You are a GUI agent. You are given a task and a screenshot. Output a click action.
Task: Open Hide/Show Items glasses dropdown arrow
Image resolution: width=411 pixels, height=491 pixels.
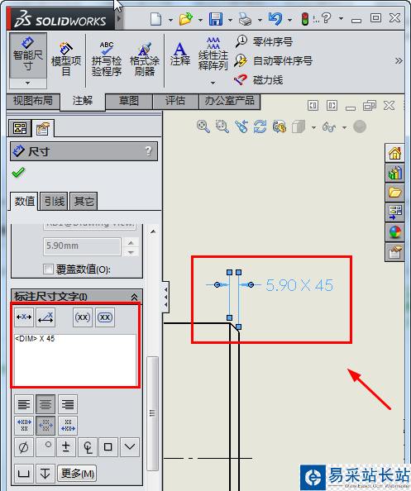pyautogui.click(x=344, y=127)
